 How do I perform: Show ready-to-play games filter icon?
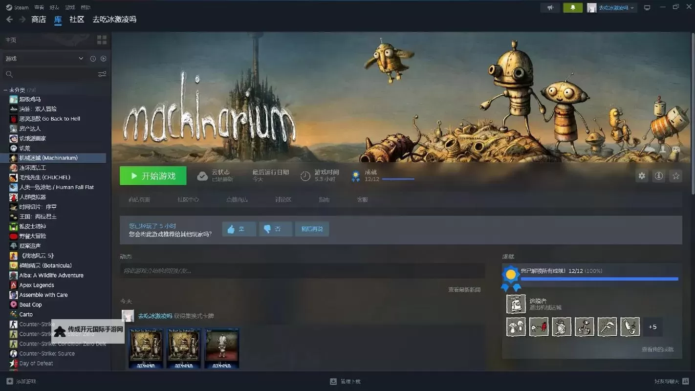click(x=103, y=59)
